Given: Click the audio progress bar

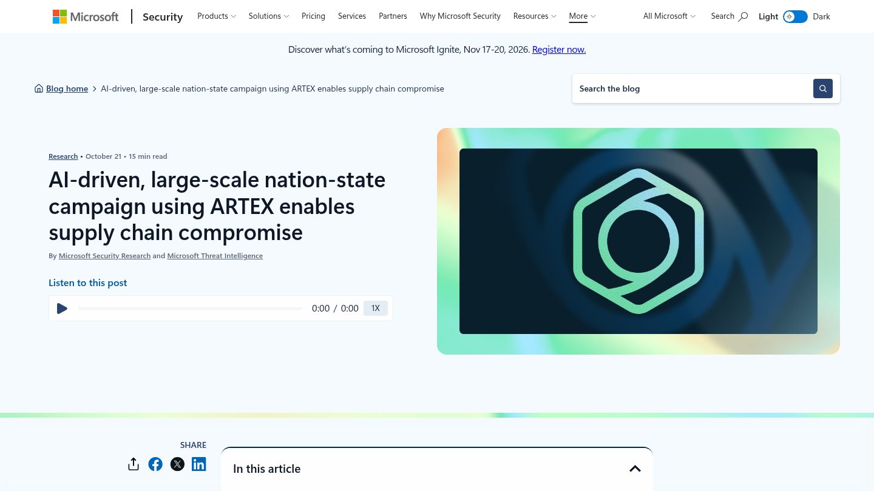Looking at the screenshot, I should coord(190,309).
